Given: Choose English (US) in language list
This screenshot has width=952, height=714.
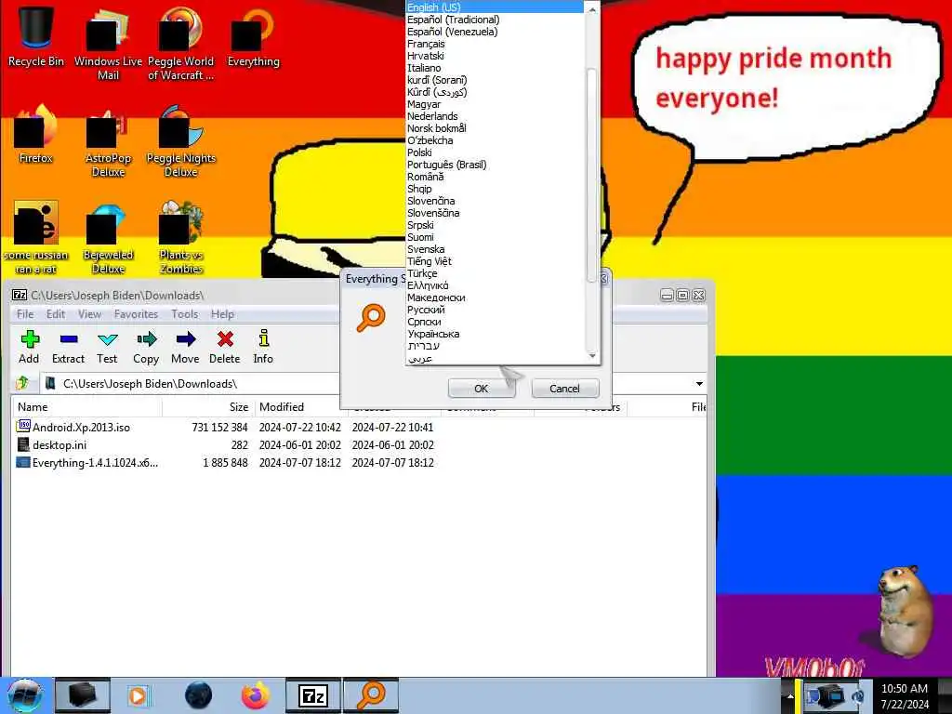Looking at the screenshot, I should [x=495, y=7].
